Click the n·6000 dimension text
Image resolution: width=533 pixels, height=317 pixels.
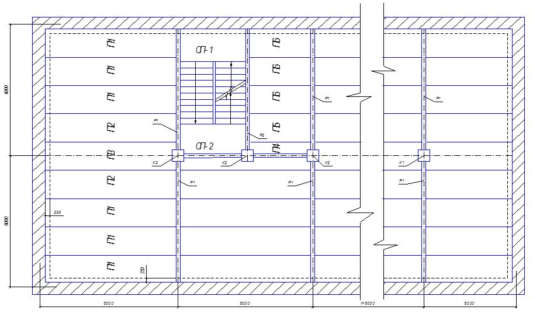[368, 304]
